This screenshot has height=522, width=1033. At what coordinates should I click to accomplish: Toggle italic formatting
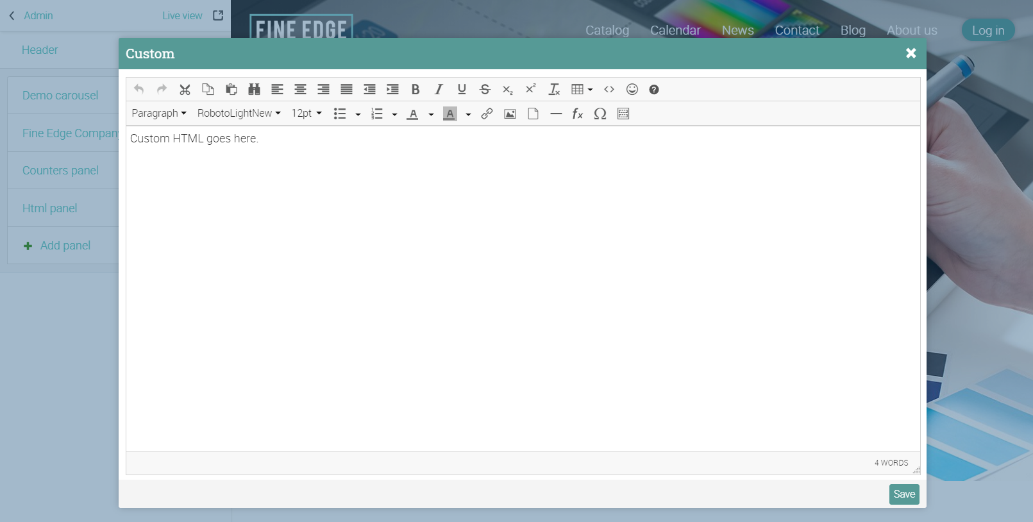(x=439, y=89)
